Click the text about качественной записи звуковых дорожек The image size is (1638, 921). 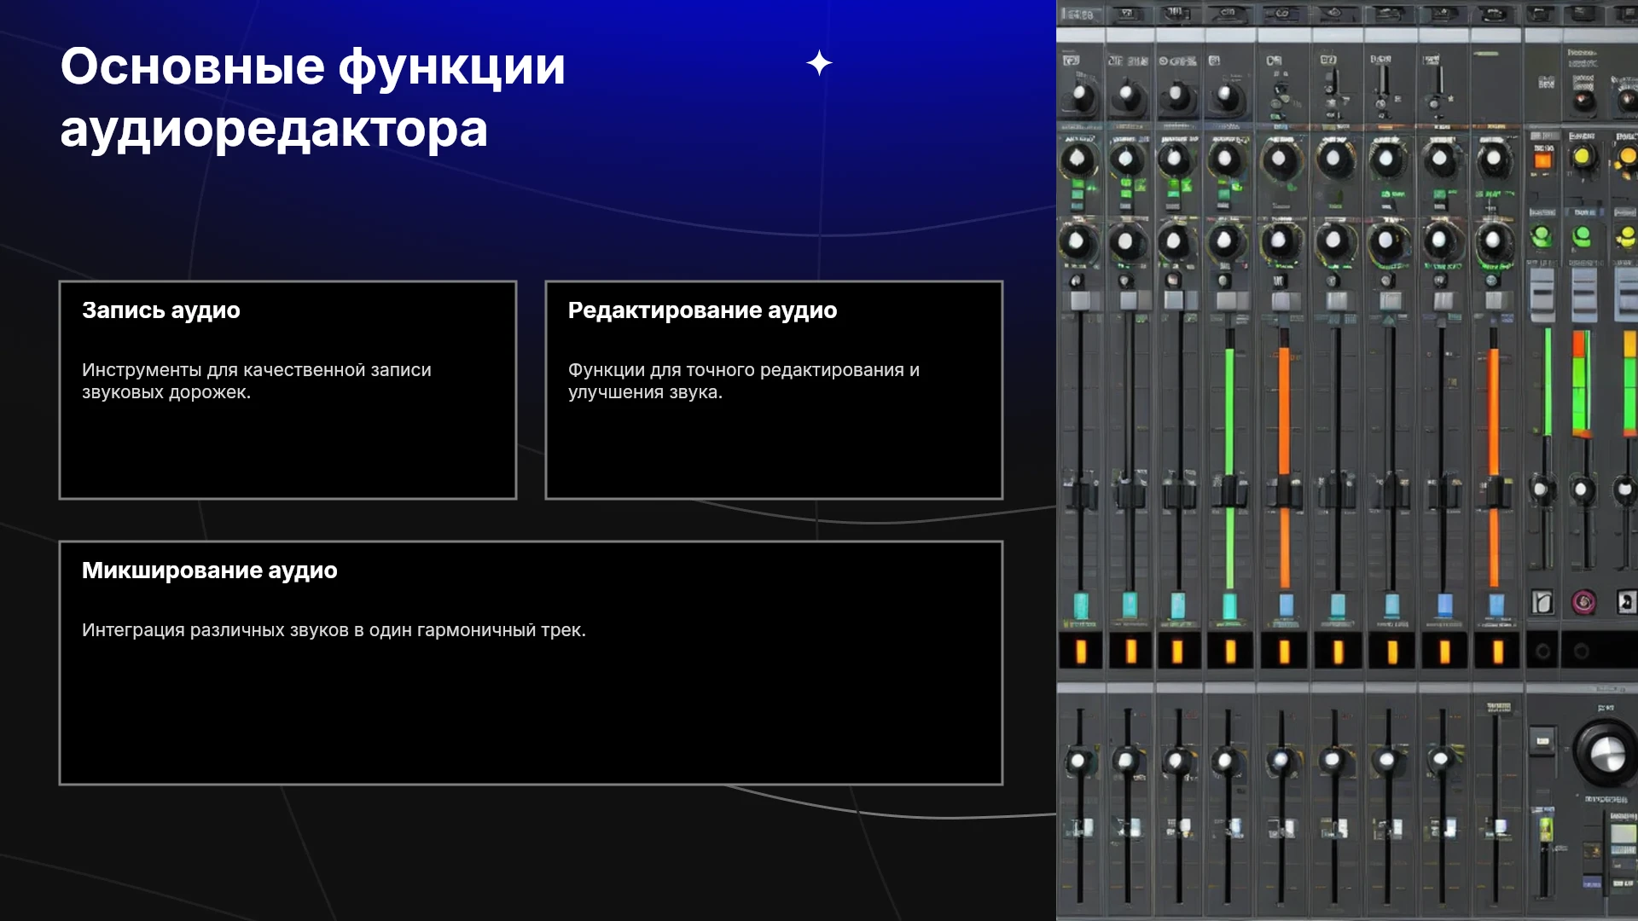(x=257, y=381)
